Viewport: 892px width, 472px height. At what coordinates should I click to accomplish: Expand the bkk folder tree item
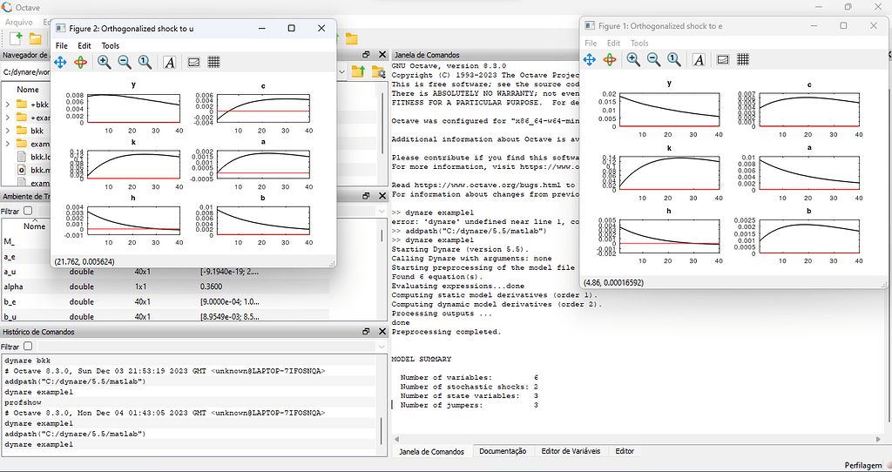coord(8,131)
